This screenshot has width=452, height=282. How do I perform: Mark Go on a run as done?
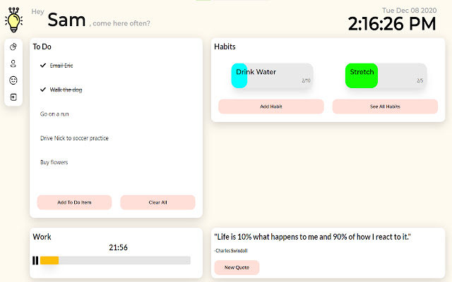coord(54,114)
